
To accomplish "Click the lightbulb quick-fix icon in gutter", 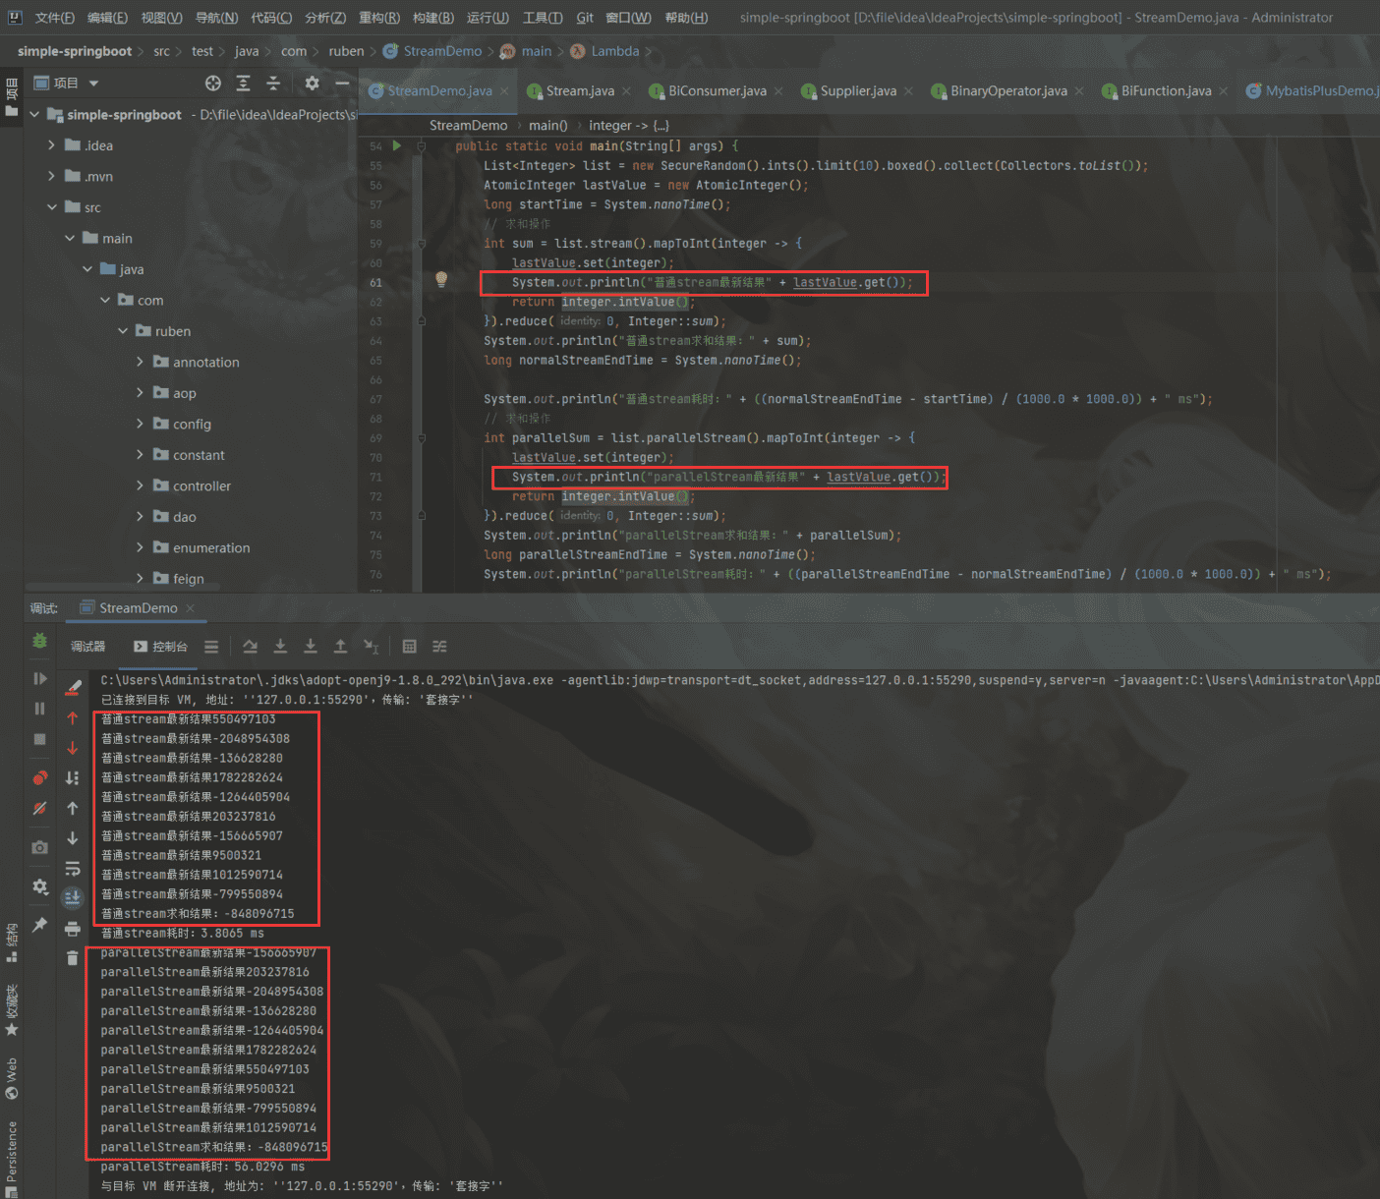I will 441,280.
